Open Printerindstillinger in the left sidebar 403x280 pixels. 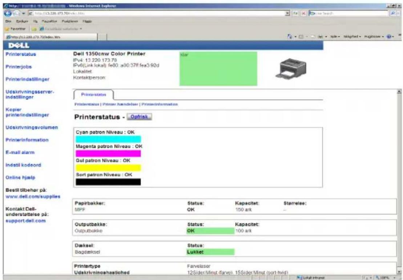[x=28, y=79]
